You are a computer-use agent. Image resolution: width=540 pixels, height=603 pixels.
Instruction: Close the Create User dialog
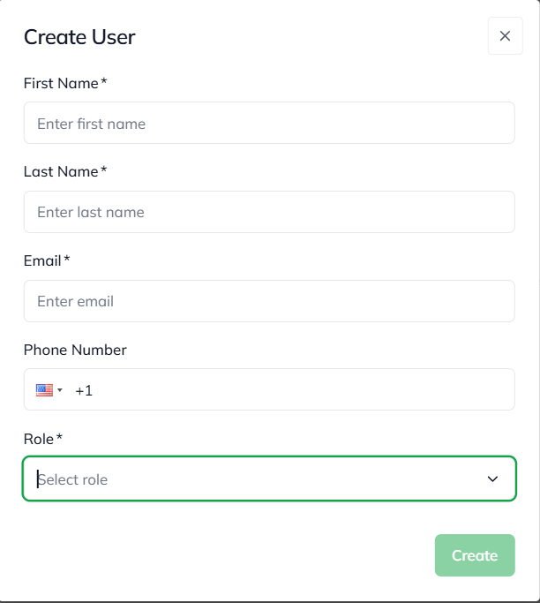tap(505, 36)
